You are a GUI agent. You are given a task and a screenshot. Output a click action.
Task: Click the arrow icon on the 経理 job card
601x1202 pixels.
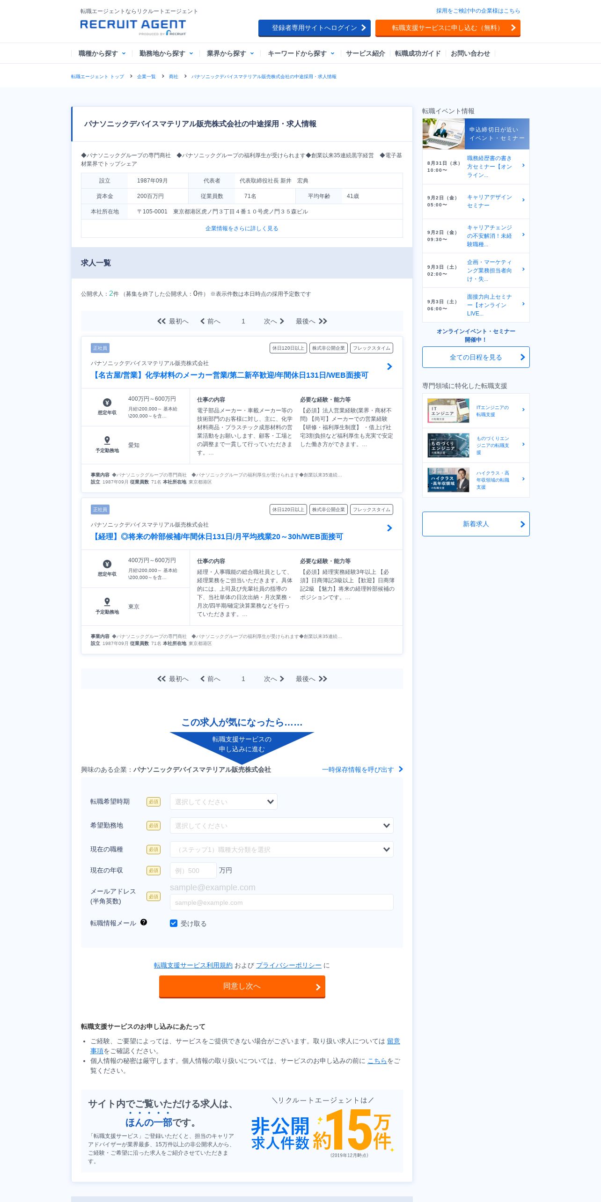[389, 528]
